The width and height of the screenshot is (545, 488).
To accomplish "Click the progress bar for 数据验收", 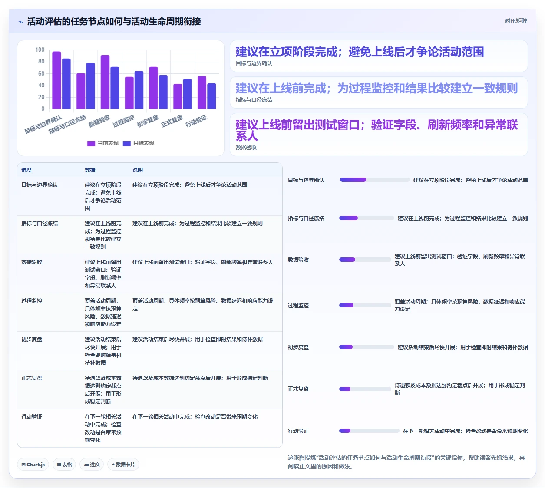I will [x=365, y=260].
